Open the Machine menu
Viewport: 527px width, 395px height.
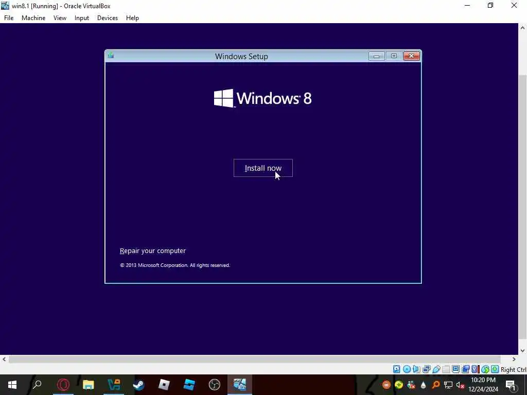point(33,18)
